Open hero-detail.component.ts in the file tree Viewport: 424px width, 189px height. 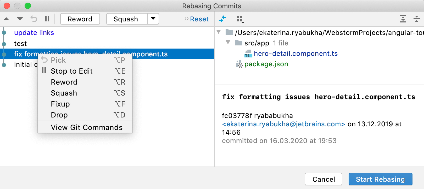296,54
